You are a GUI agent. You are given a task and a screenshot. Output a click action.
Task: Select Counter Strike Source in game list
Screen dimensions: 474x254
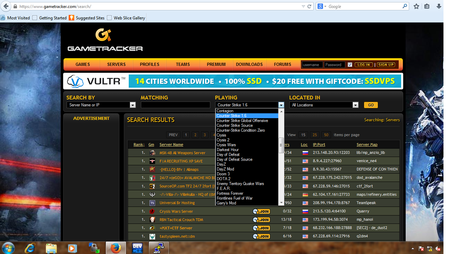(235, 125)
